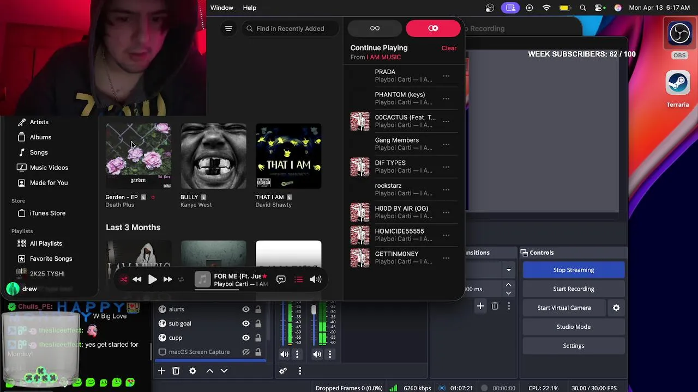The image size is (698, 392).
Task: Click the second mixer channel volume fader
Action: point(314,310)
